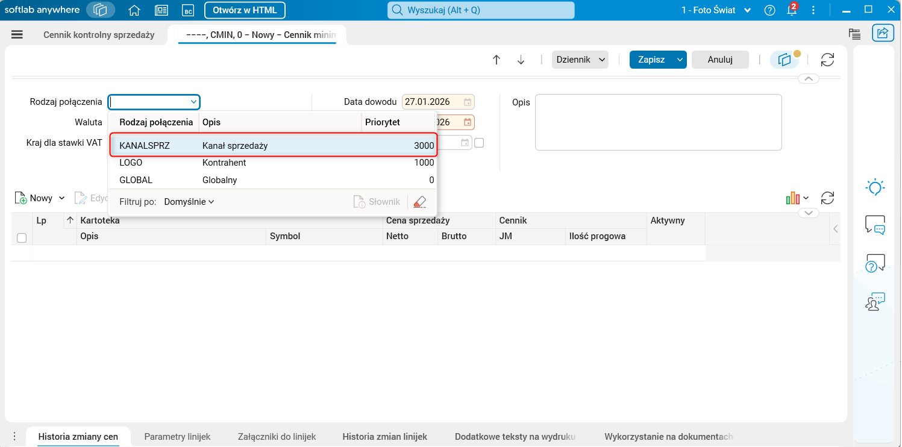Image resolution: width=902 pixels, height=447 pixels.
Task: Open the Filtruj po Domyślnie dropdown
Action: click(x=189, y=202)
